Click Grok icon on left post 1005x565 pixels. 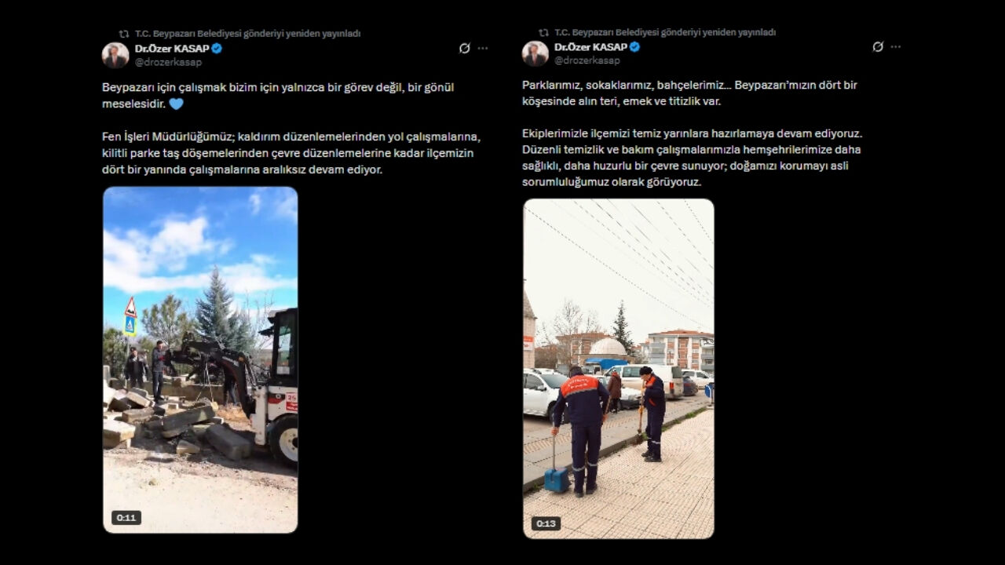pyautogui.click(x=465, y=48)
